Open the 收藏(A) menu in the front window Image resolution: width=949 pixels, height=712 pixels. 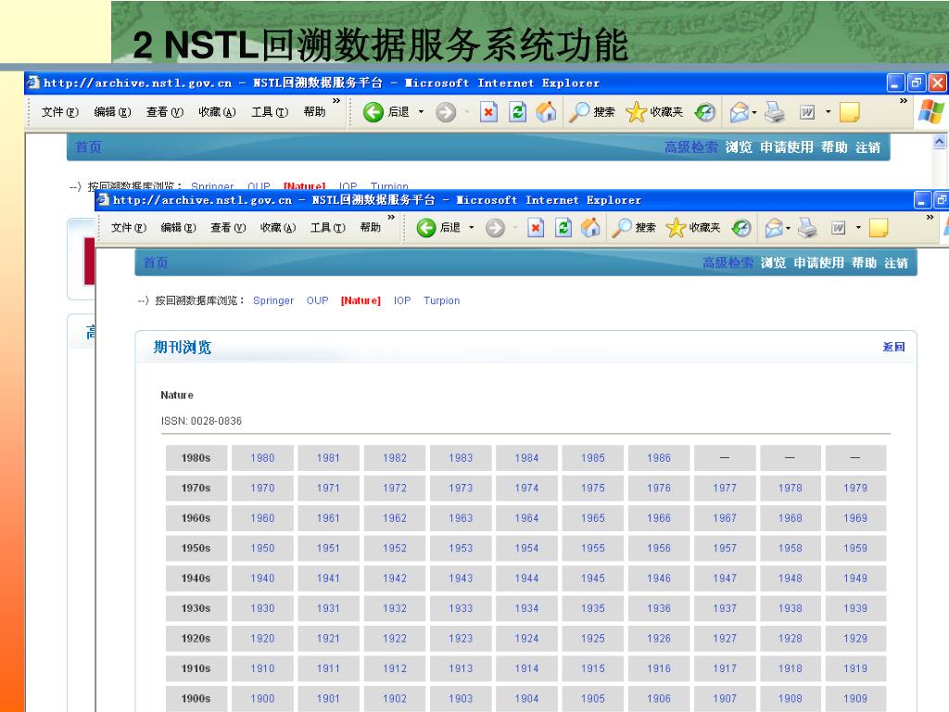(x=278, y=228)
